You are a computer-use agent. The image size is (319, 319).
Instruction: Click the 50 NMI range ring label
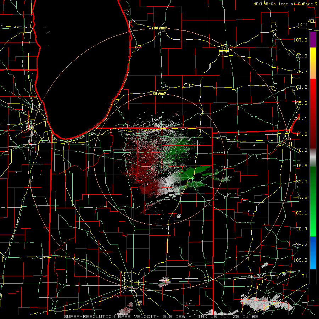159,94
